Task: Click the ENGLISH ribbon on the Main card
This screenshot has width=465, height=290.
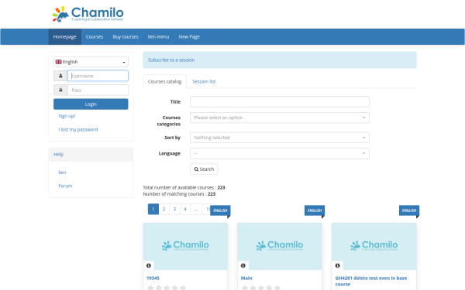Action: point(315,210)
